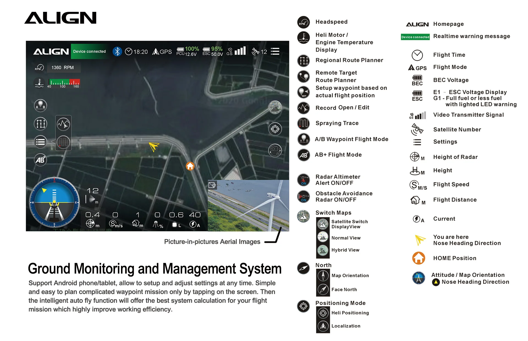The width and height of the screenshot is (528, 341).
Task: Tap the engine temperature icon beside the gauge
Action: coord(39,83)
